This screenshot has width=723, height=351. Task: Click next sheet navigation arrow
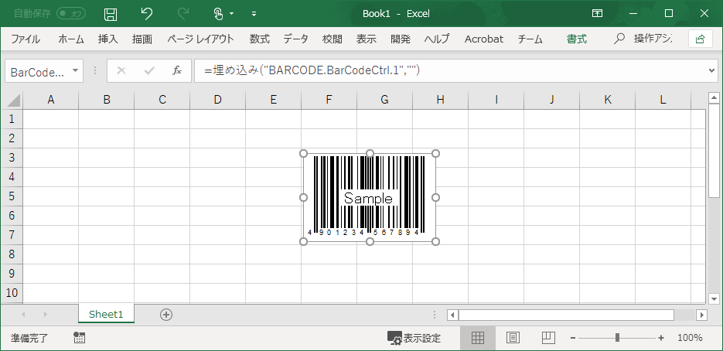click(x=45, y=315)
